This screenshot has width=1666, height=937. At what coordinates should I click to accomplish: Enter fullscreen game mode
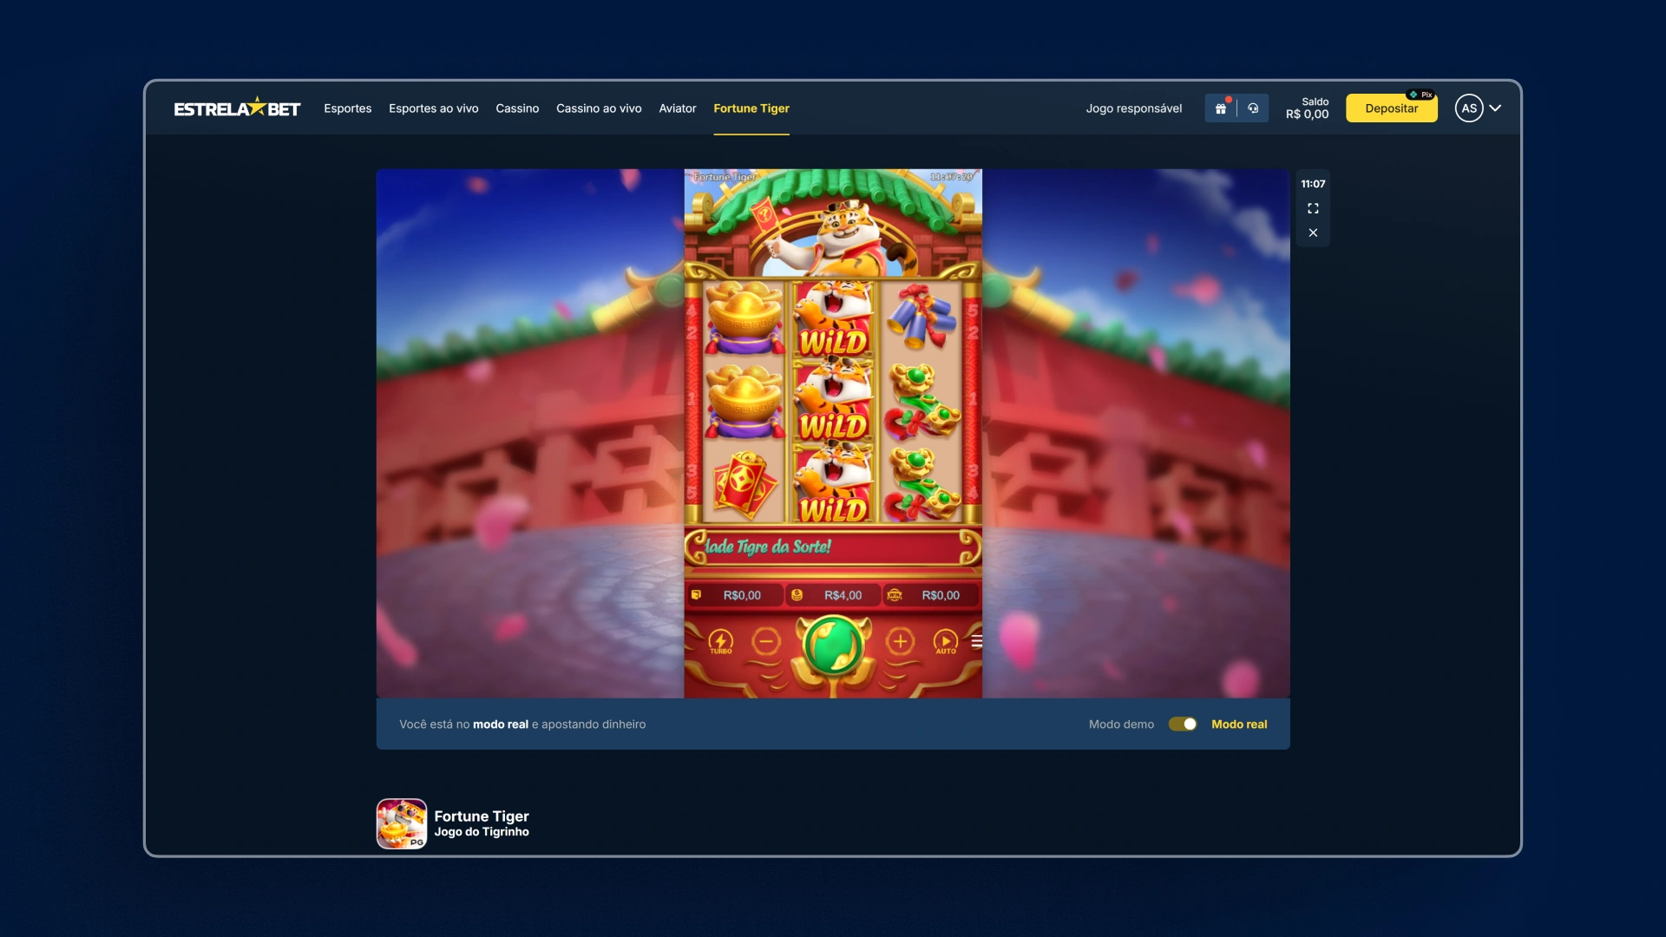click(x=1313, y=208)
